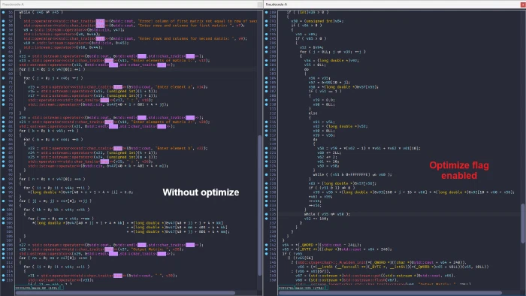
Task: Toggle breakpoint on left line 111 for-nn loop
Action: tap(3, 258)
